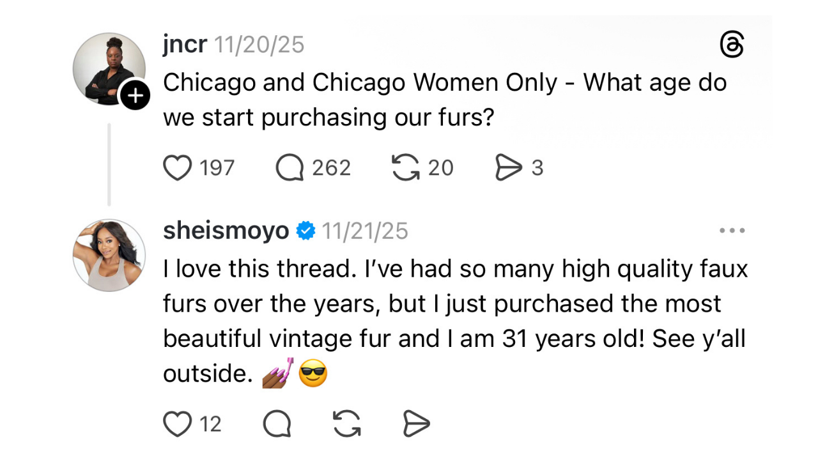Open the 11/20/25 post timestamp

point(259,45)
